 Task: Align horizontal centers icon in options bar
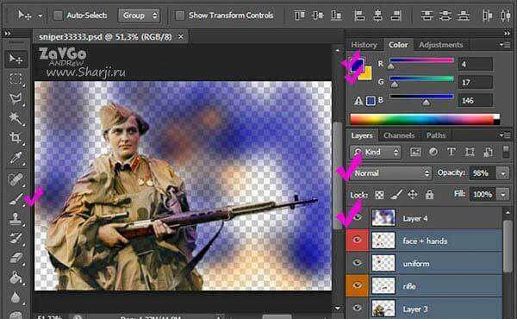377,16
